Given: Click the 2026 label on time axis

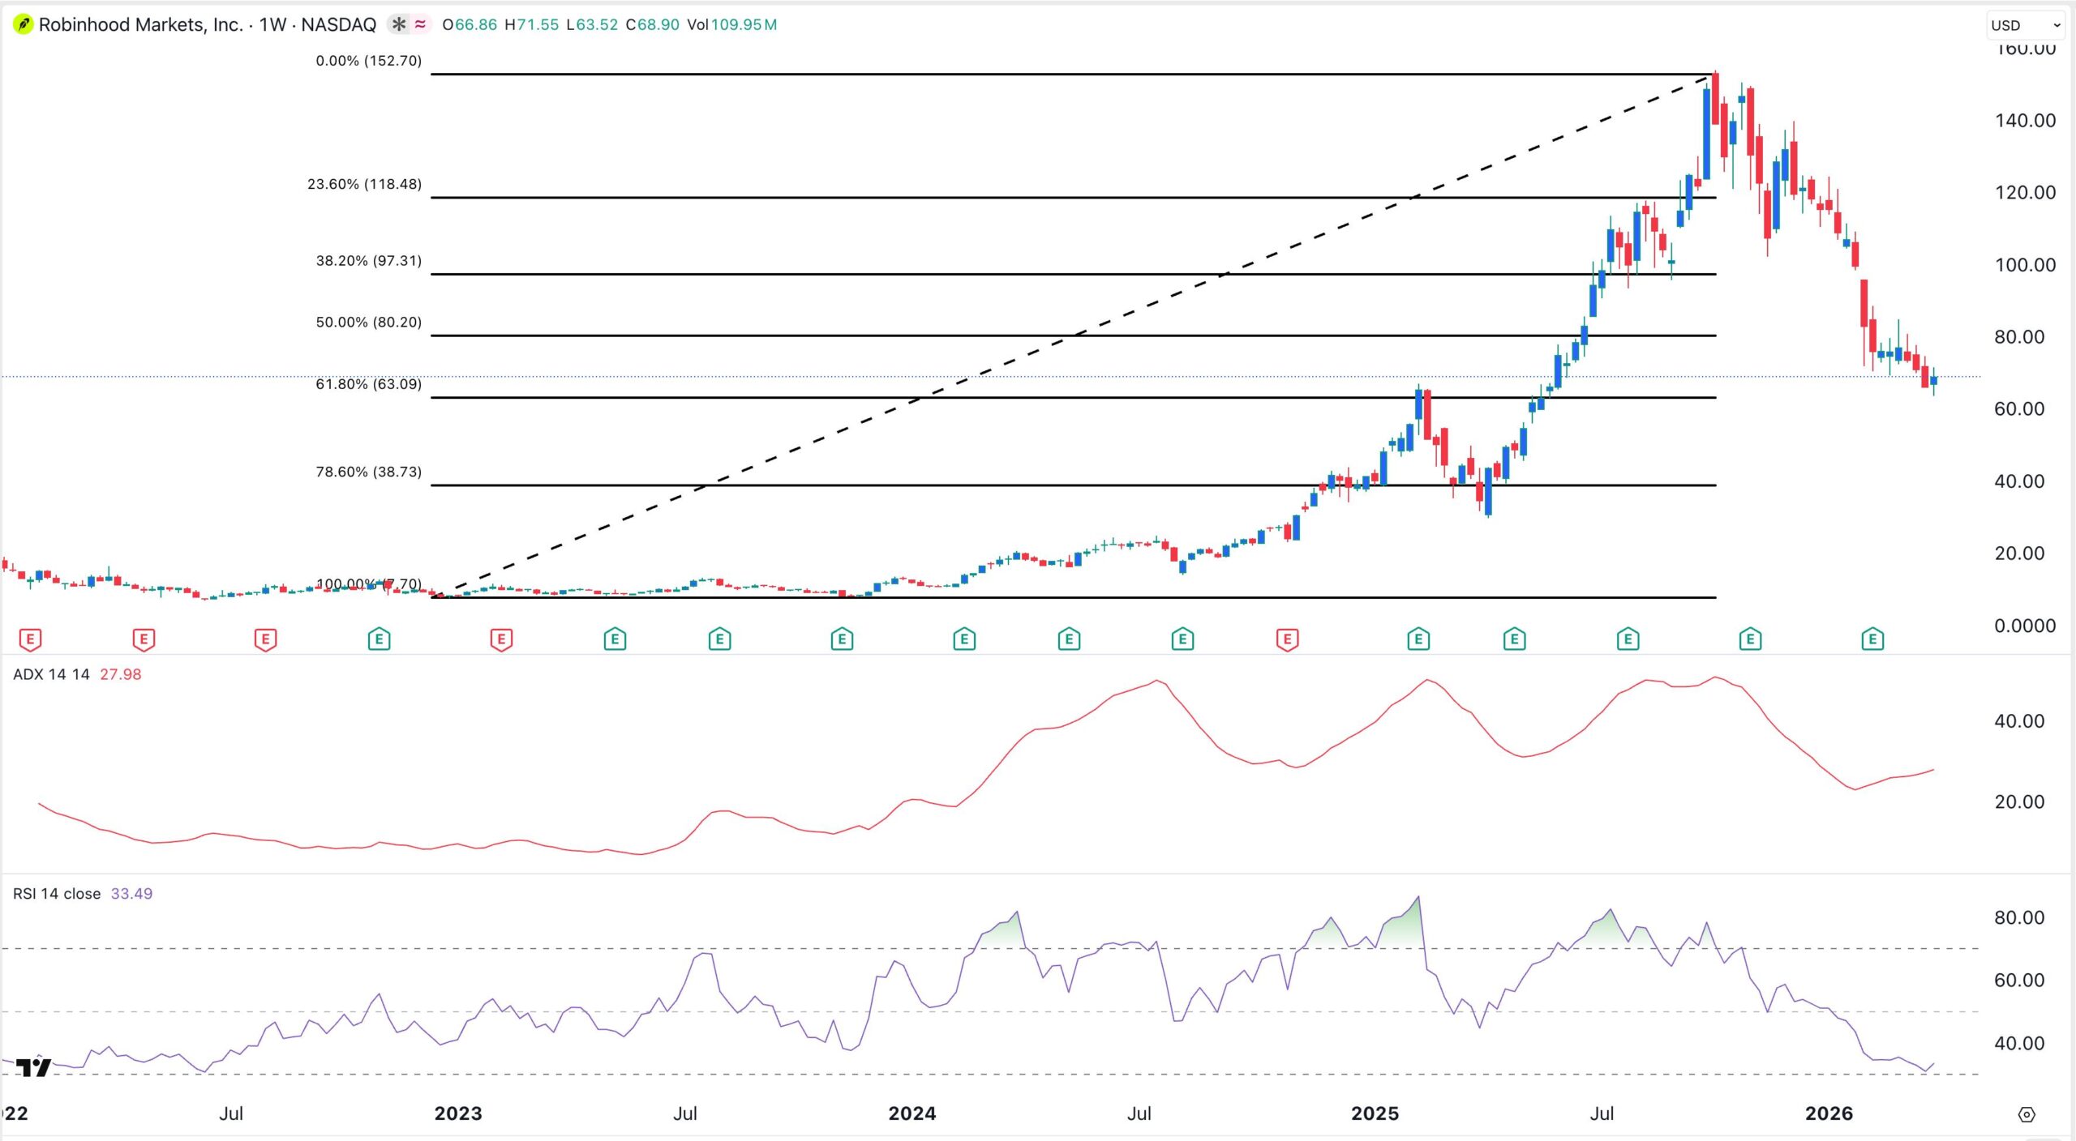Looking at the screenshot, I should [x=1829, y=1113].
